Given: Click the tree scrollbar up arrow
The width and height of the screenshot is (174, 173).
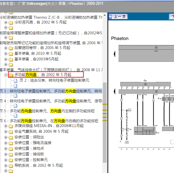Looking at the screenshot, I should [x=105, y=15].
